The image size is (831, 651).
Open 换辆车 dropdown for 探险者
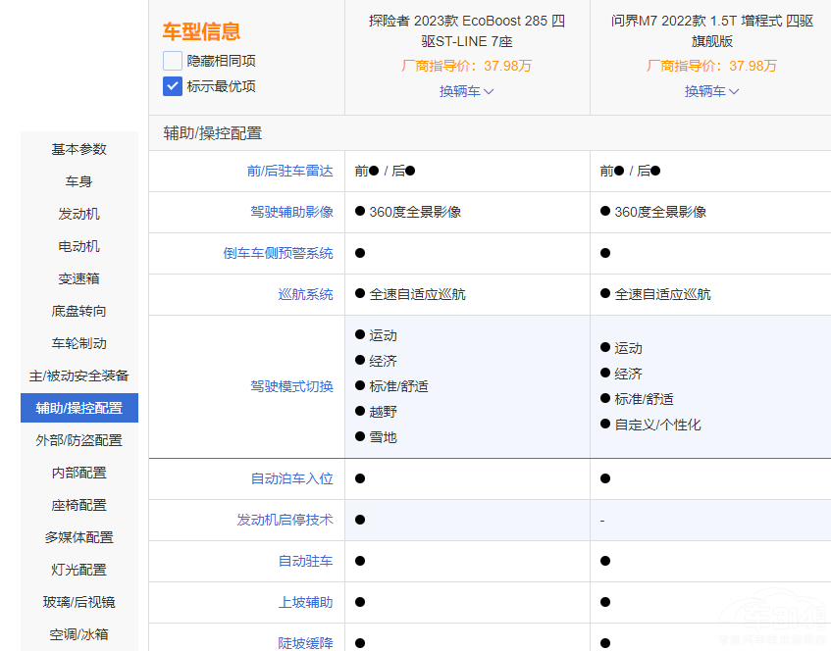pos(467,91)
